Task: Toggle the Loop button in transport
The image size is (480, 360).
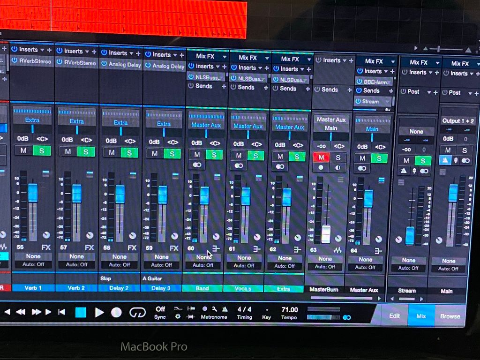Action: coord(137,313)
